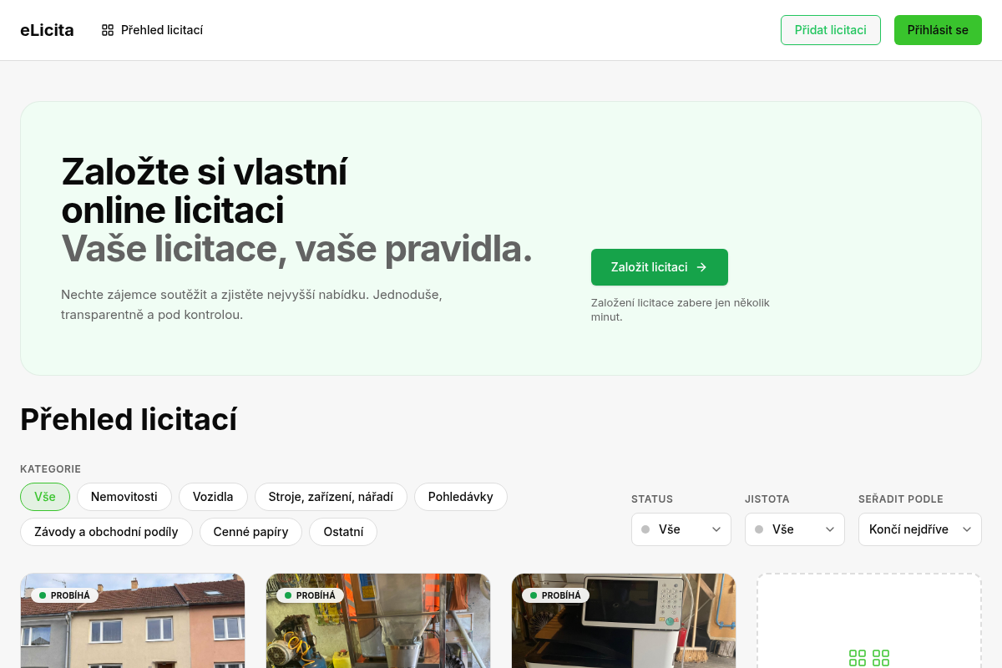The image size is (1002, 668).
Task: Click the chevron in Status dropdown
Action: click(716, 529)
